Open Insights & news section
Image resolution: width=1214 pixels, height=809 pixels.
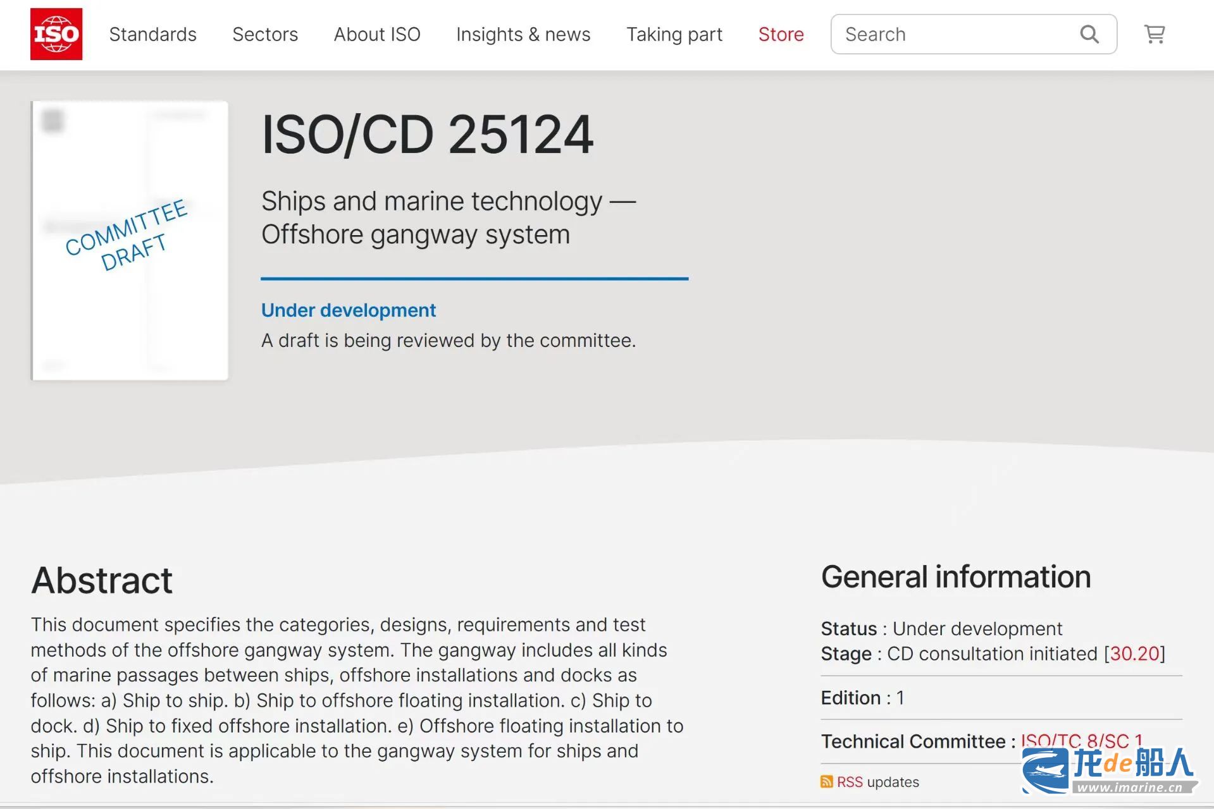(523, 34)
